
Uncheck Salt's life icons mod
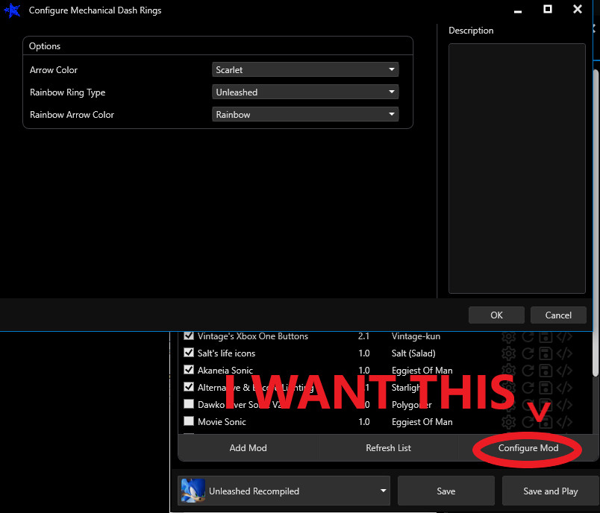pyautogui.click(x=188, y=353)
